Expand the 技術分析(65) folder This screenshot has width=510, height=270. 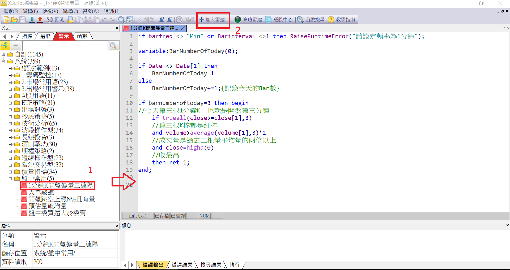[10, 123]
